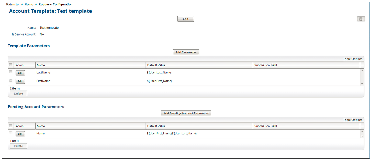Toggle select-all checkbox in Pending Account Parameters

click(x=11, y=126)
